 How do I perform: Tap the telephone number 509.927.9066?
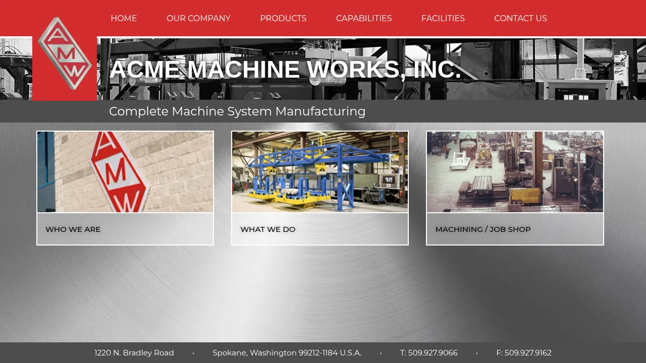click(429, 353)
